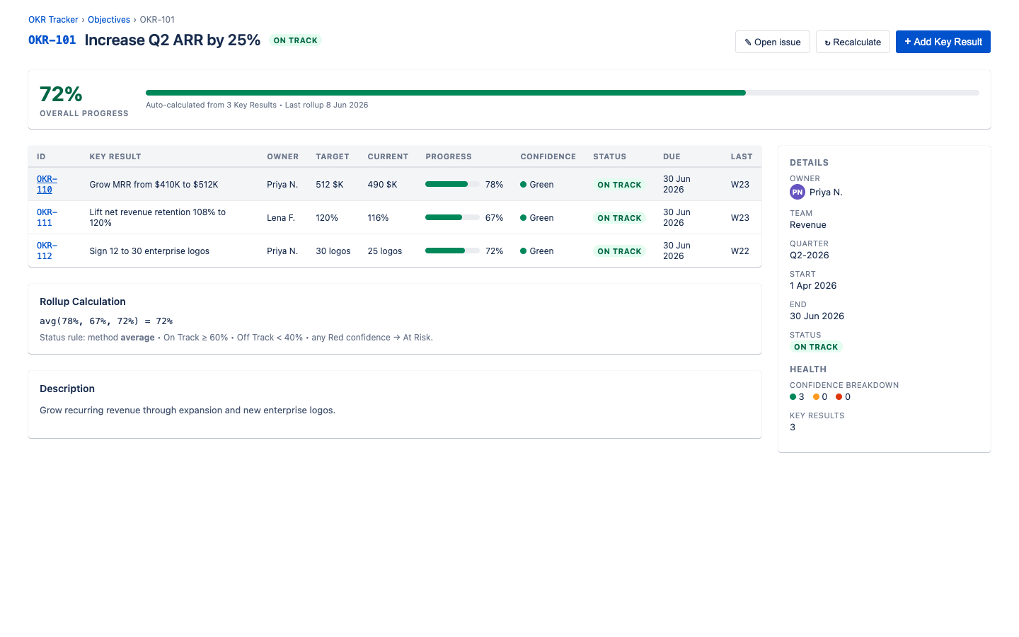
Task: Click green confidence dot for OKR-110
Action: point(523,185)
